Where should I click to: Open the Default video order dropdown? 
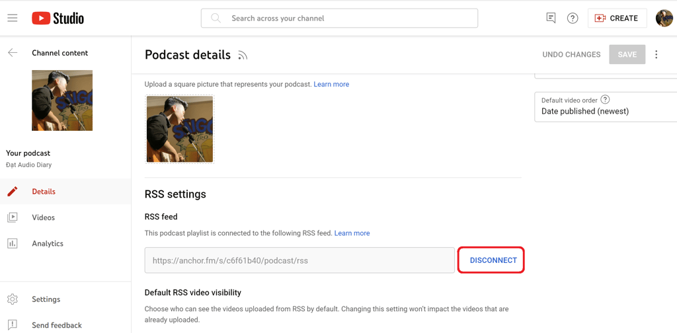click(606, 106)
